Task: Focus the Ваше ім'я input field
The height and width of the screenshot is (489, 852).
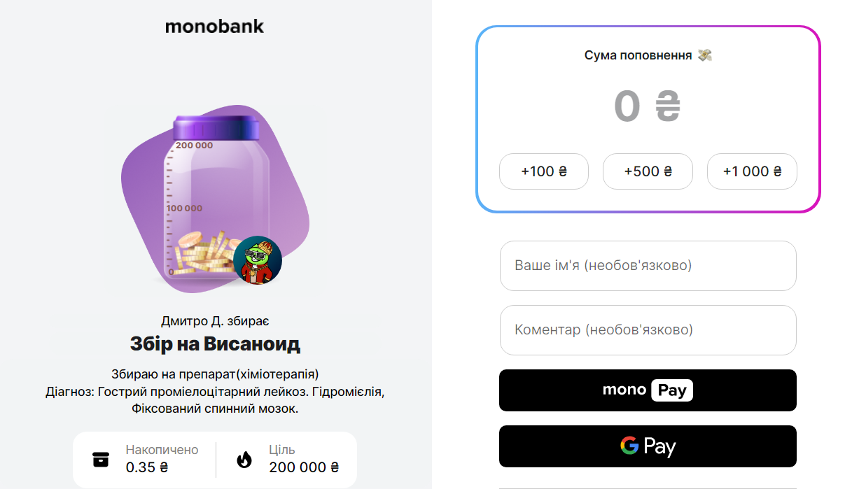Action: click(648, 266)
